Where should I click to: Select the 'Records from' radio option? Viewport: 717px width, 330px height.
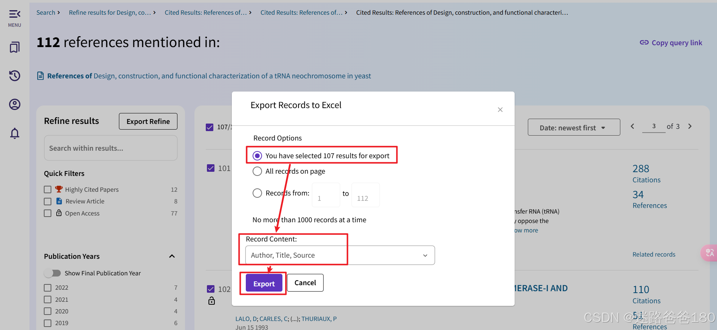(257, 193)
